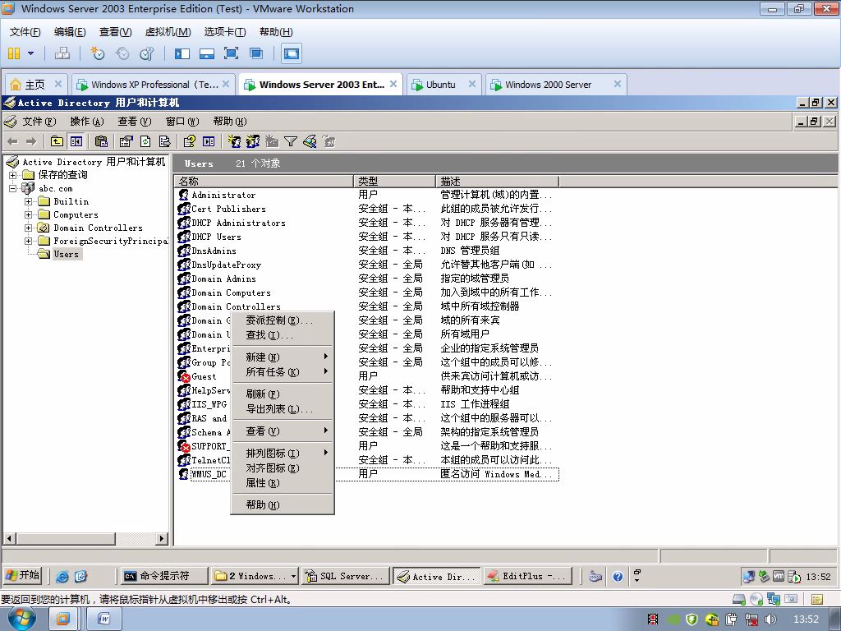Open the power options dropdown arrow beside pause
Viewport: 841px width, 631px height.
click(x=30, y=53)
